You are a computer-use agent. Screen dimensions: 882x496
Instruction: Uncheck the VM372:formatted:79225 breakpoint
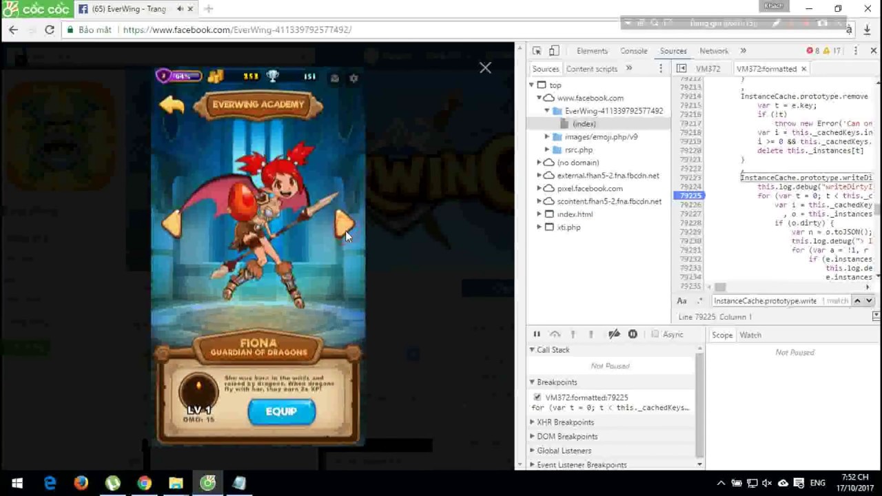tap(537, 397)
